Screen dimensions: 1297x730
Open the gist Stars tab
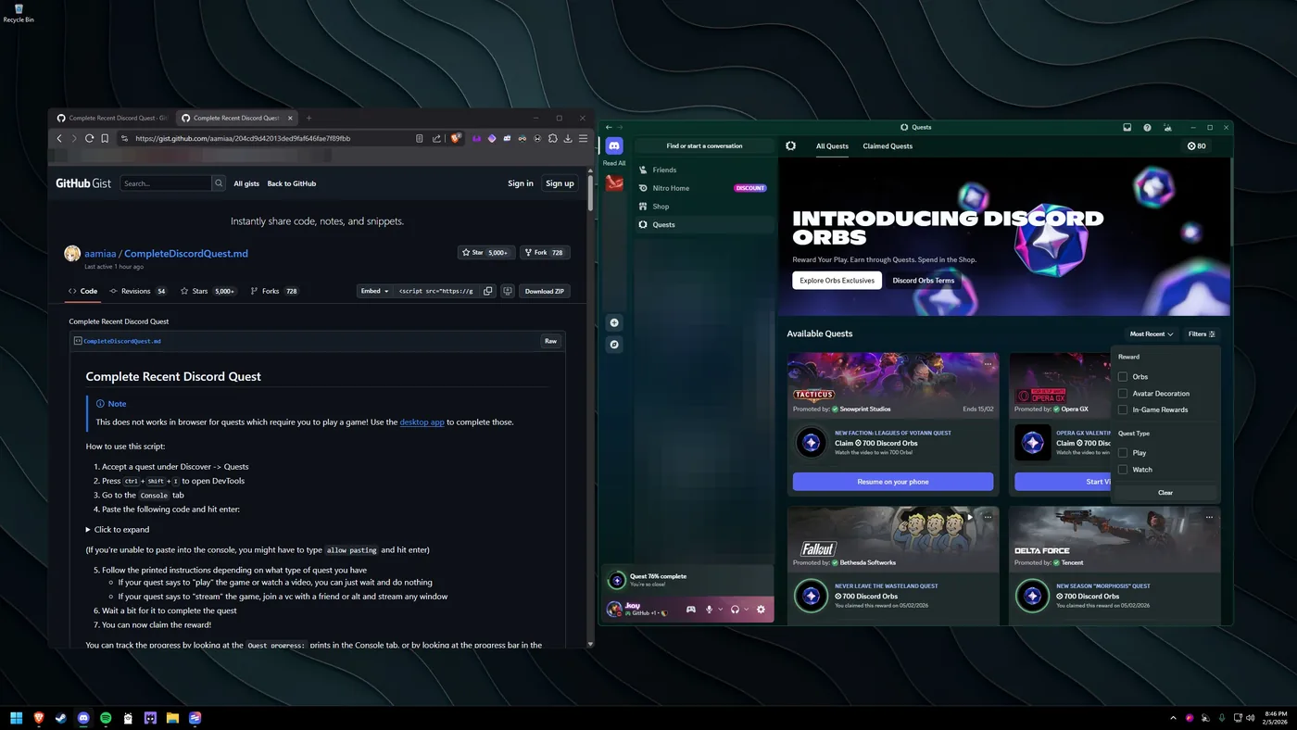[x=208, y=291]
